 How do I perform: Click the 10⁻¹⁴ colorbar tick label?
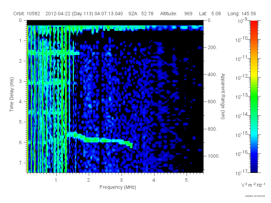pyautogui.click(x=242, y=115)
